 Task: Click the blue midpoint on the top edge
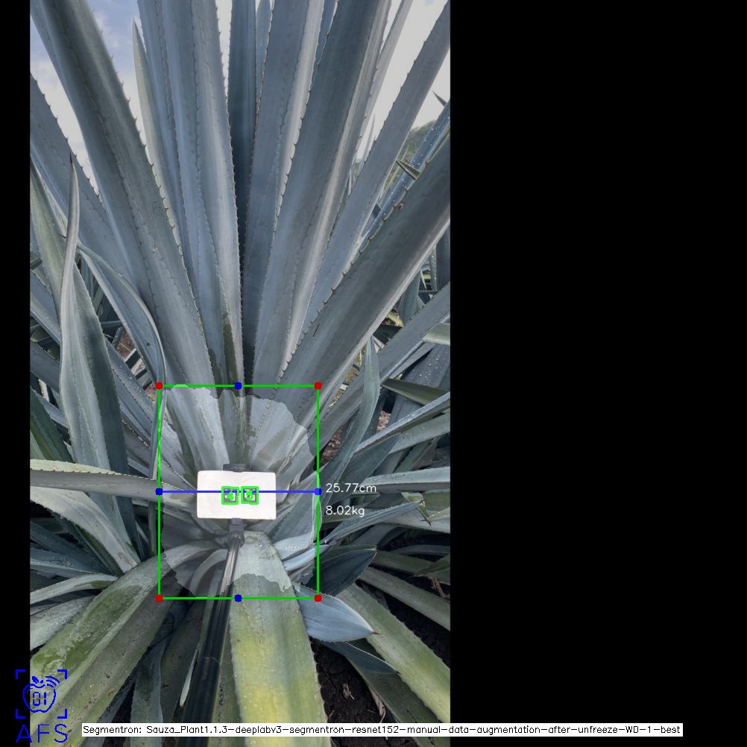coord(239,385)
